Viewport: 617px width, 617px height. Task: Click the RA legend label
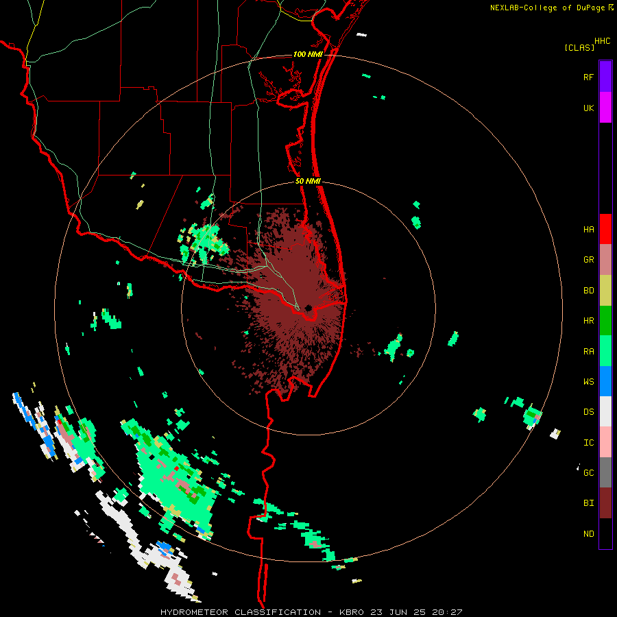(x=588, y=352)
